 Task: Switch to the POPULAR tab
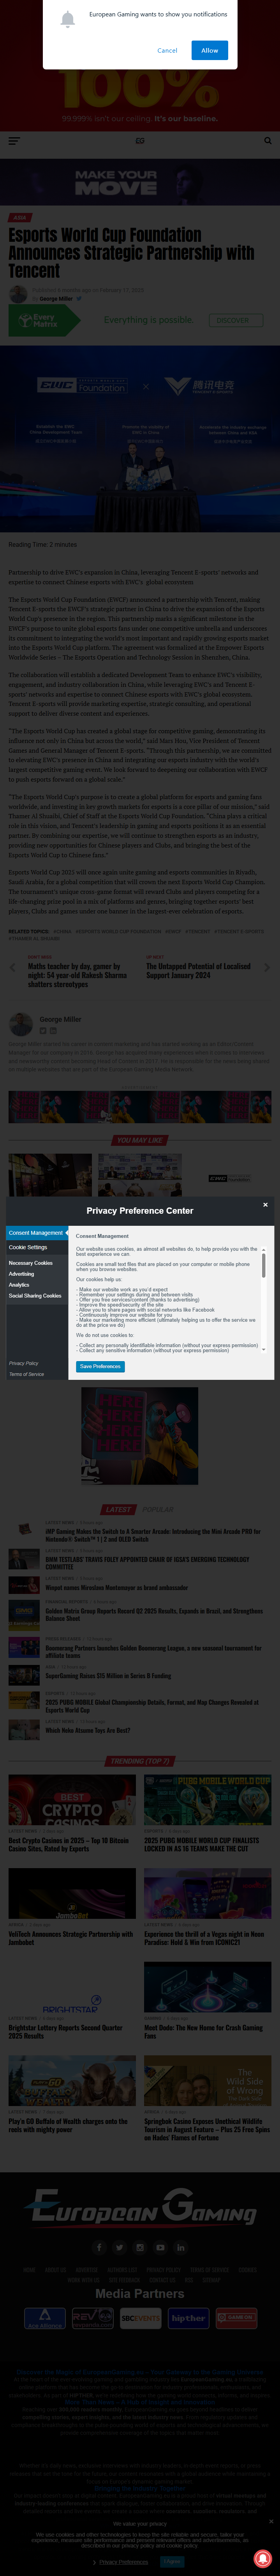(x=158, y=1510)
